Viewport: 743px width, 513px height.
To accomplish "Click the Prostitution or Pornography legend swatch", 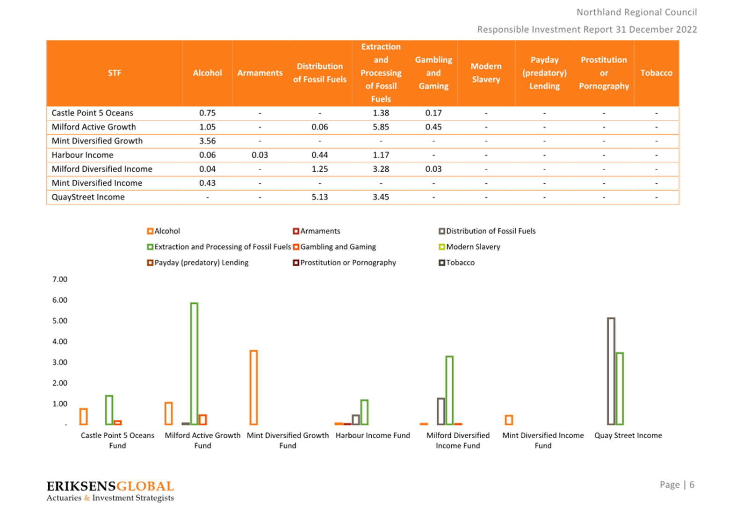I will pos(296,263).
